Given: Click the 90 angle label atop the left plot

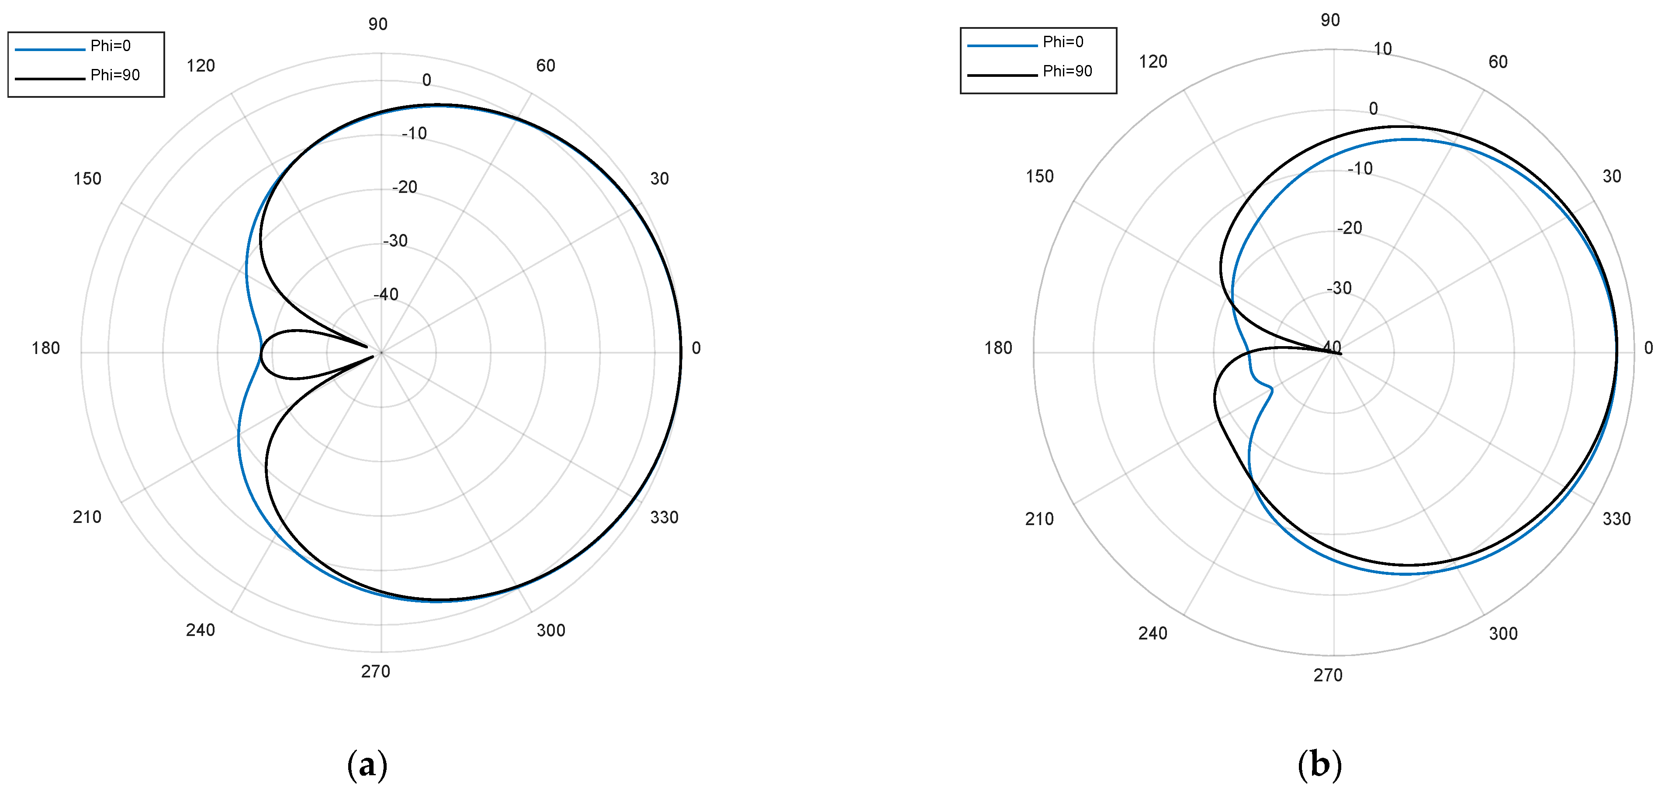Looking at the screenshot, I should pos(378,24).
